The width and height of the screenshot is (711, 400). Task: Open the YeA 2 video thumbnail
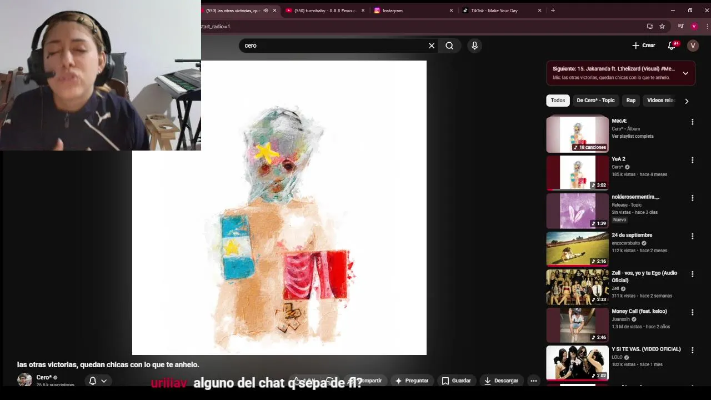(577, 172)
